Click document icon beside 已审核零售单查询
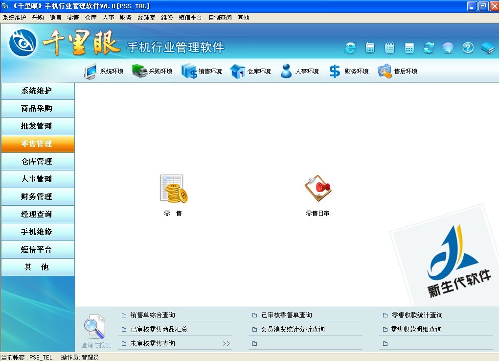 point(254,315)
